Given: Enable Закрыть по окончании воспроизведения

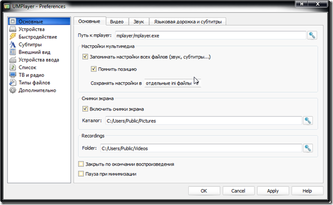Looking at the screenshot, I should click(81, 164).
